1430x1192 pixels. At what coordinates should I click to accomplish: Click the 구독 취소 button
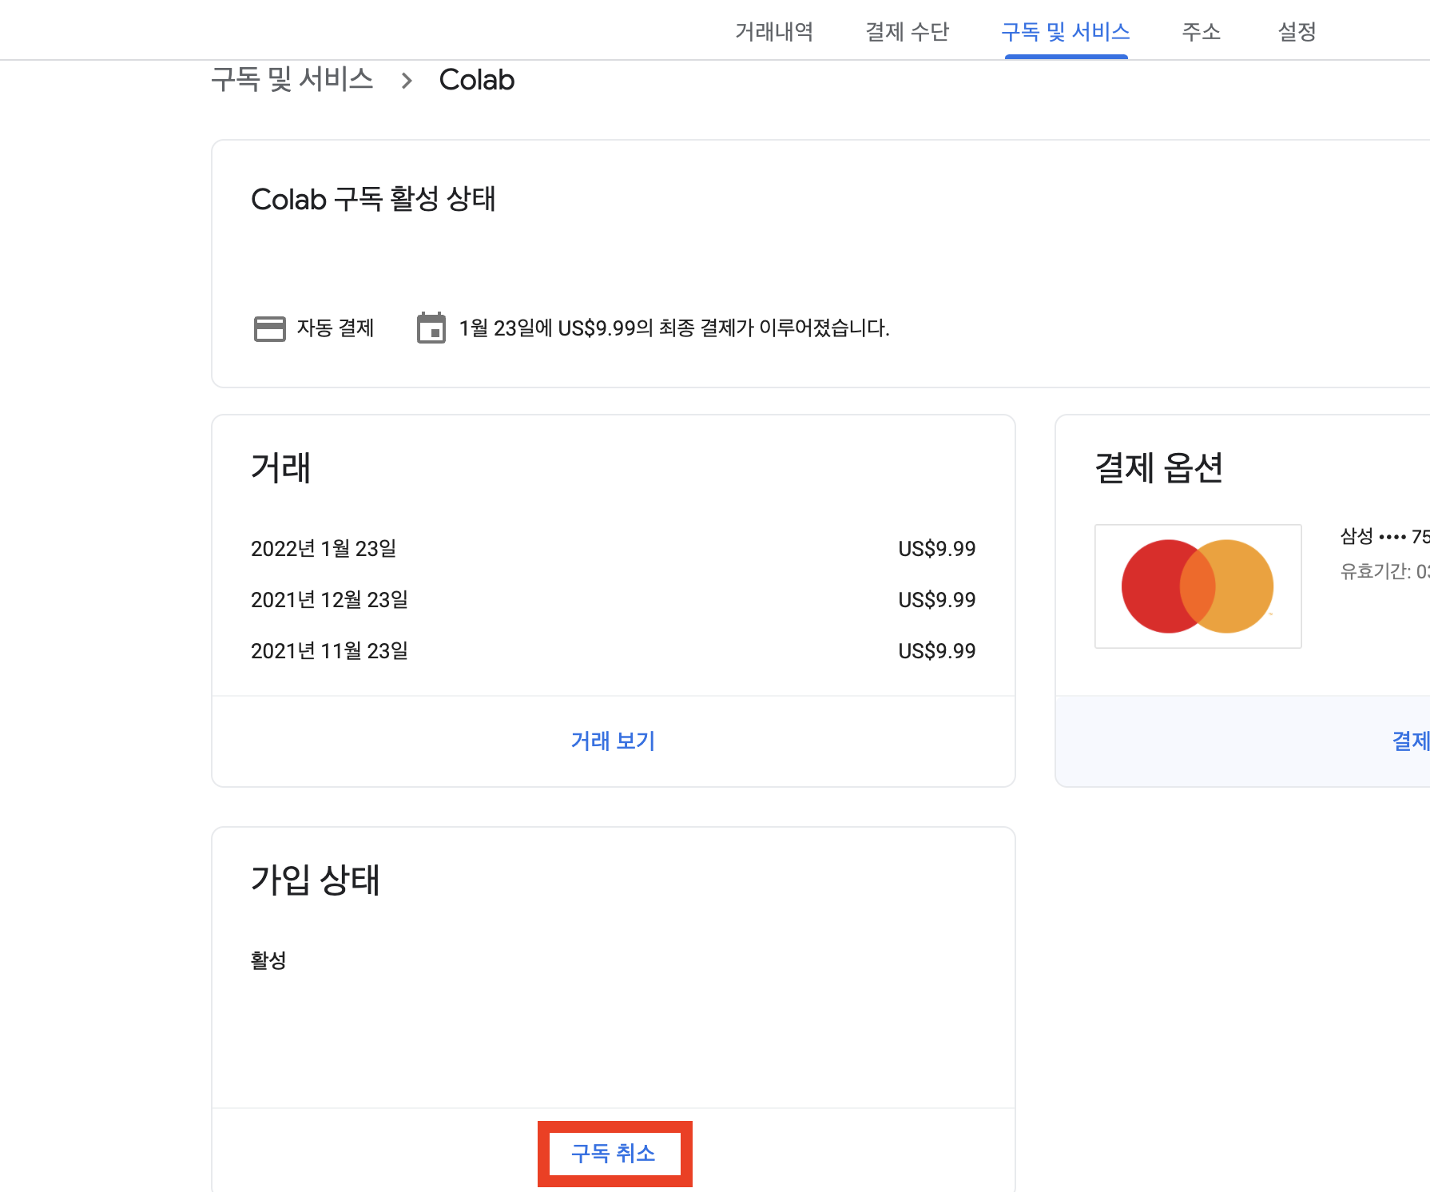pos(614,1152)
